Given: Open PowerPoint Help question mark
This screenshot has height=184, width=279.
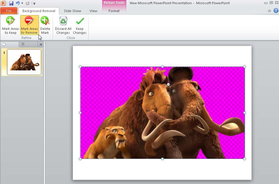Looking at the screenshot, I should [276, 11].
